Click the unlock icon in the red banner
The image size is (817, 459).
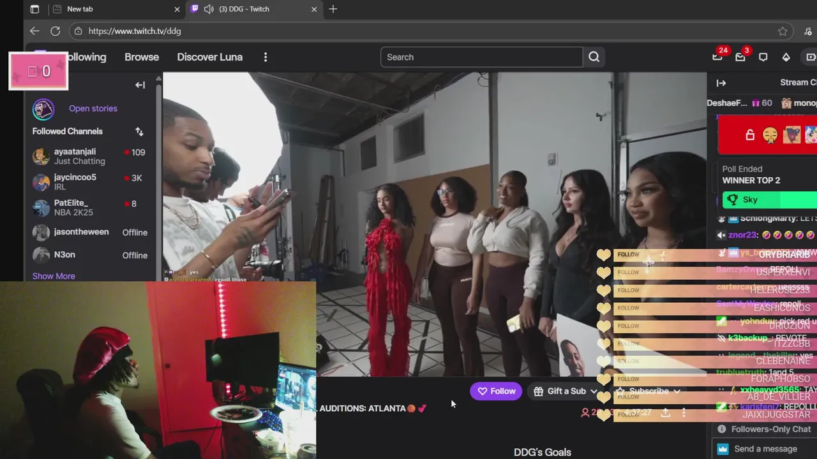point(750,135)
